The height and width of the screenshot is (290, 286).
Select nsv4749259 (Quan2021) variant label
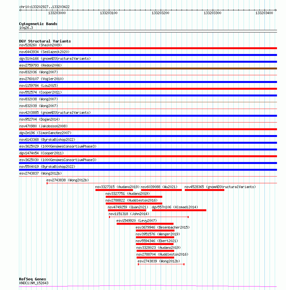click(x=128, y=207)
